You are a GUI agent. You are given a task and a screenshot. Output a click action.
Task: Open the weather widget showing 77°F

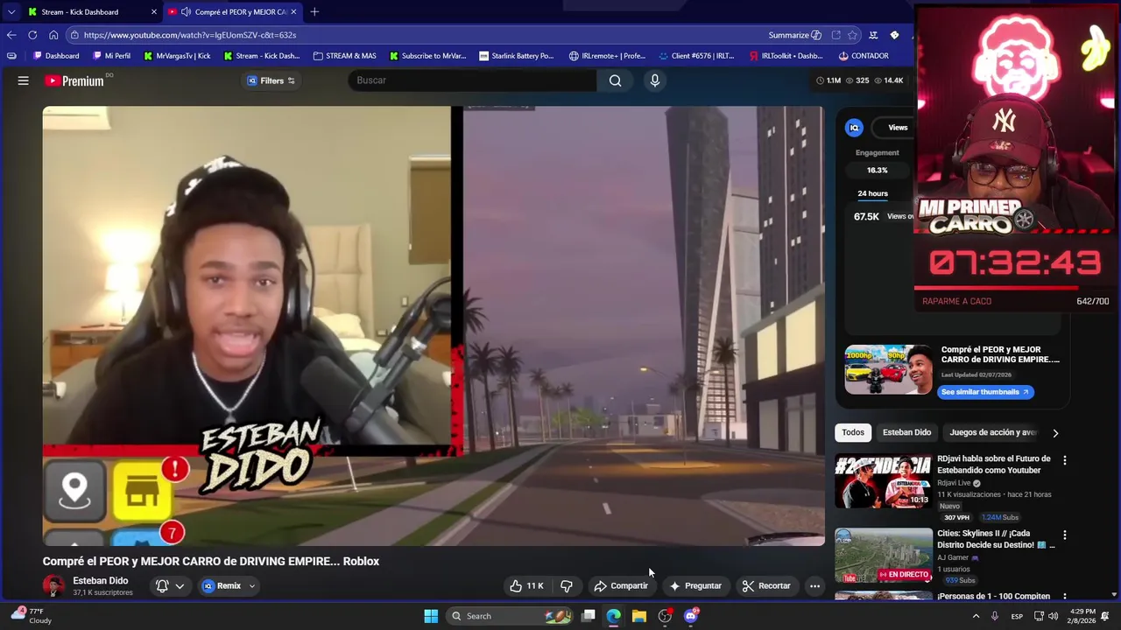pyautogui.click(x=32, y=616)
